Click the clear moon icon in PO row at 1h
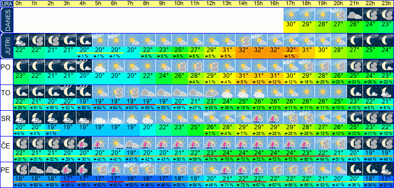This screenshot has height=188, width=394. [x=37, y=66]
